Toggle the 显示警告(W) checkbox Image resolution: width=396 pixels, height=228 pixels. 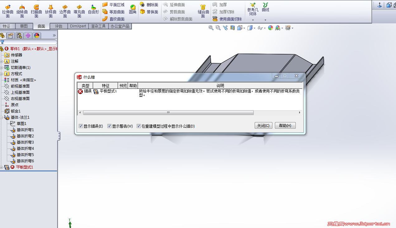109,126
